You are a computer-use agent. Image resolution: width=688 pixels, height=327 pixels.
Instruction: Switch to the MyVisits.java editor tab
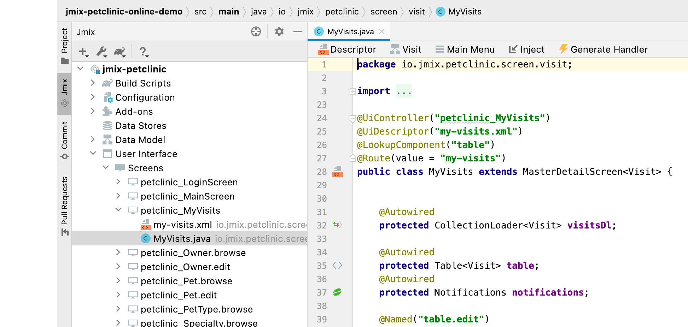[350, 32]
